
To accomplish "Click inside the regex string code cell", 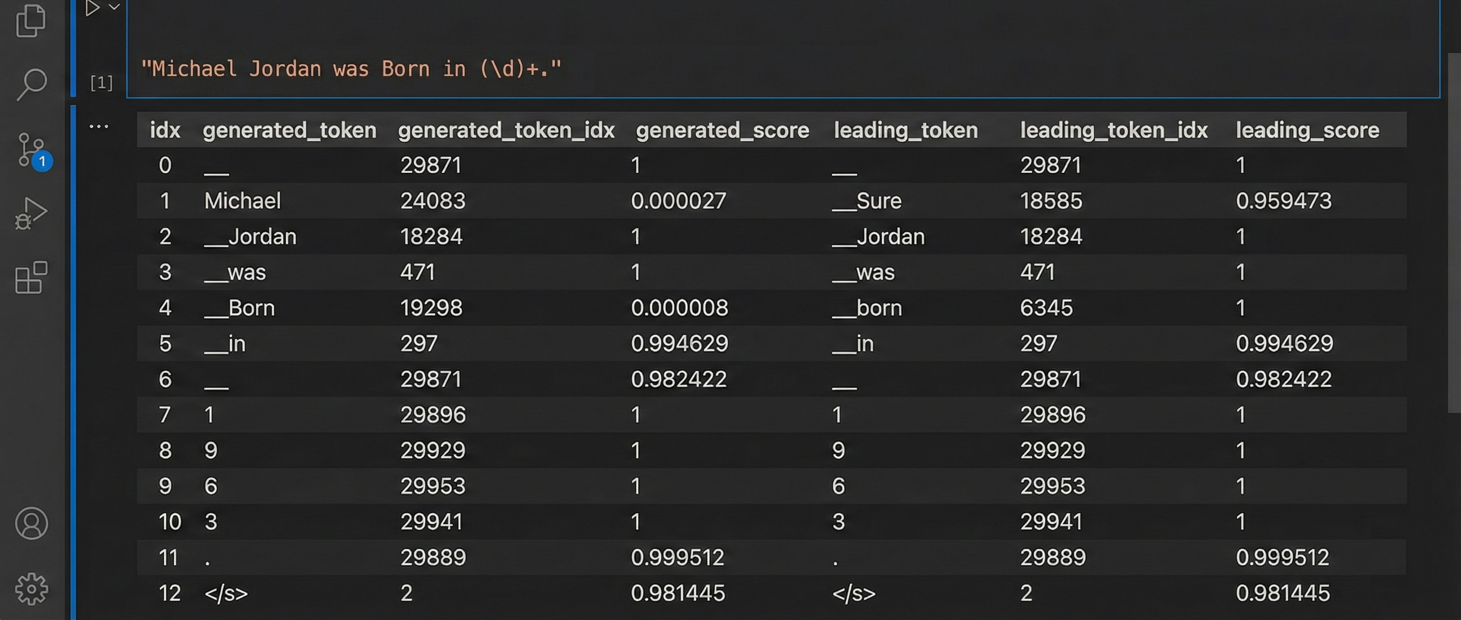I will (x=350, y=69).
